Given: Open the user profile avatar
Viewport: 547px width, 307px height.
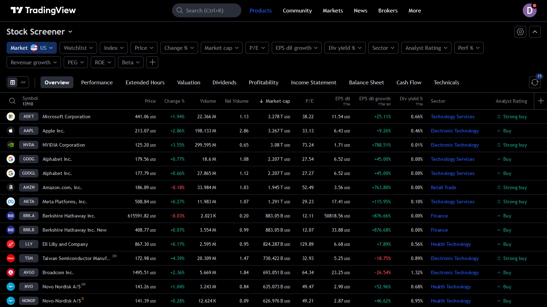Looking at the screenshot, I should point(530,10).
